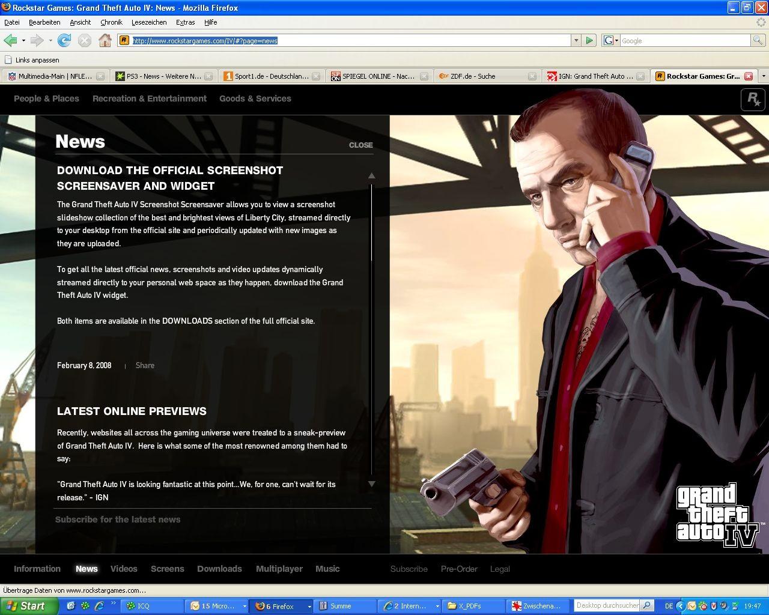Click the URL address field
Image resolution: width=769 pixels, height=615 pixels.
click(351, 40)
